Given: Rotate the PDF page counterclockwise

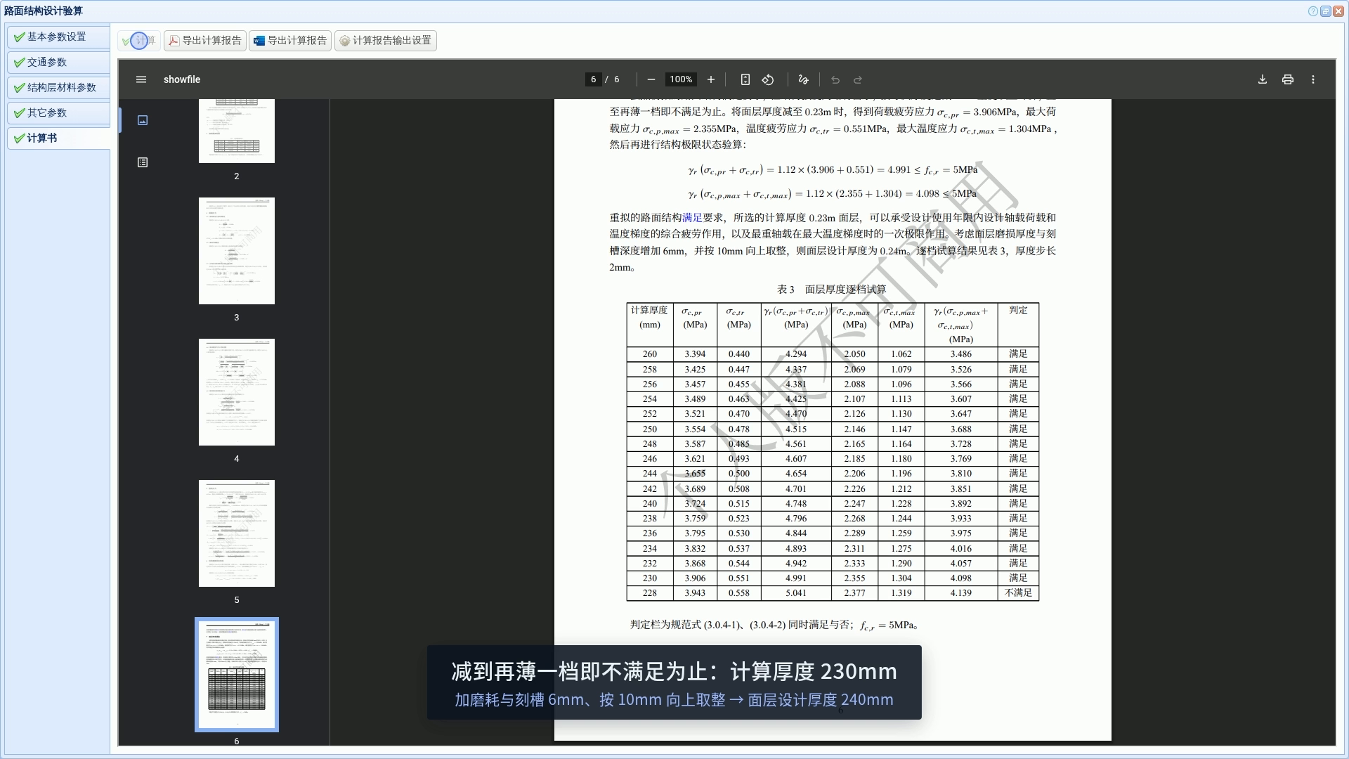Looking at the screenshot, I should [768, 79].
